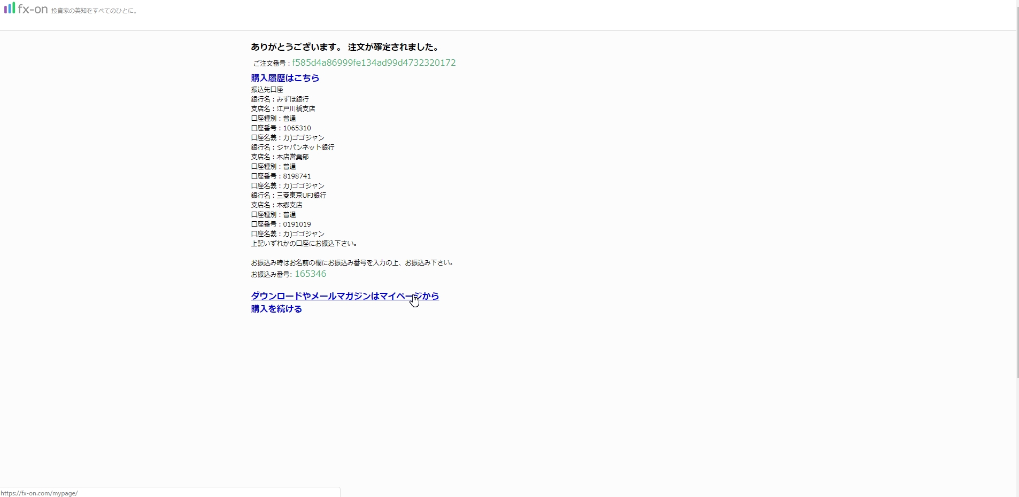Open the 購入履歴はこちら purchase history link
1019x497 pixels.
tap(285, 78)
